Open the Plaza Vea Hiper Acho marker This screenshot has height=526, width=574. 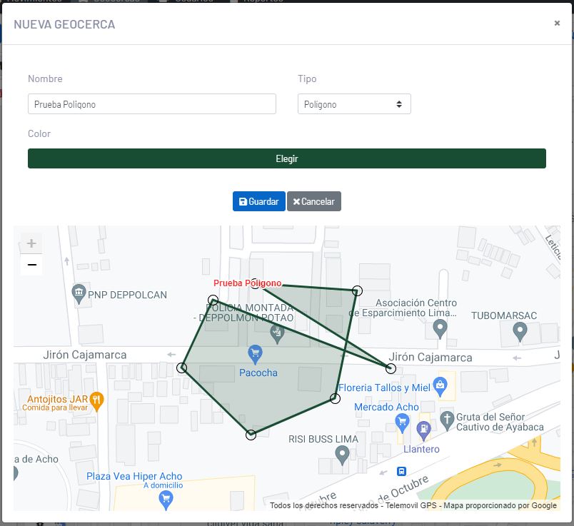[166, 500]
